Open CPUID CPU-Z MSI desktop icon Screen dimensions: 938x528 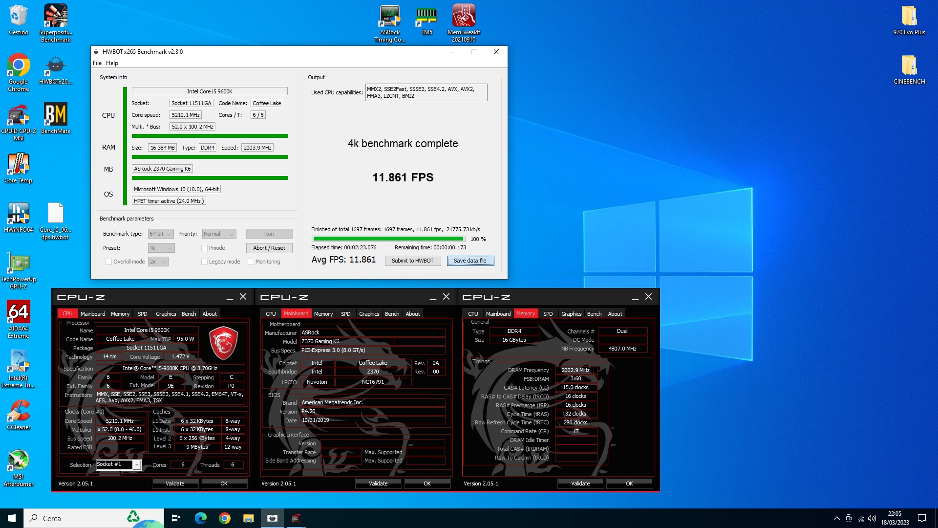(19, 122)
